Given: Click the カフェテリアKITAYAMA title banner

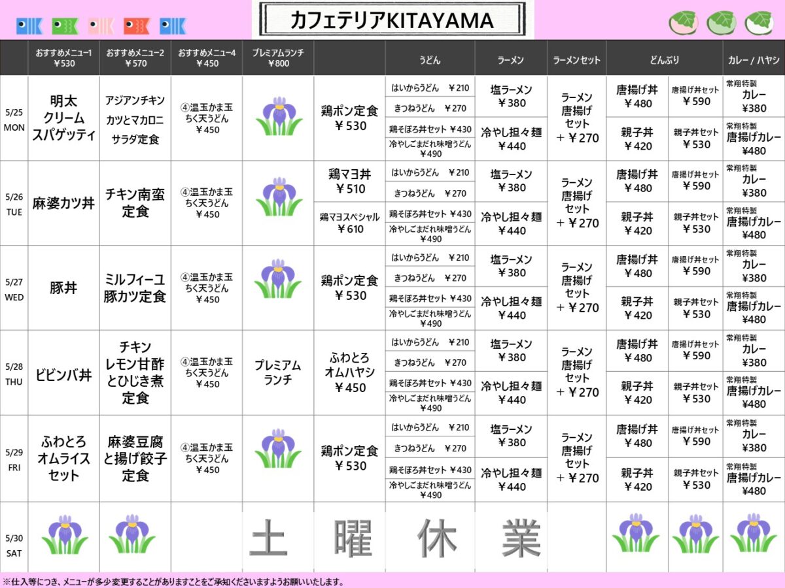Looking at the screenshot, I should pos(392,21).
